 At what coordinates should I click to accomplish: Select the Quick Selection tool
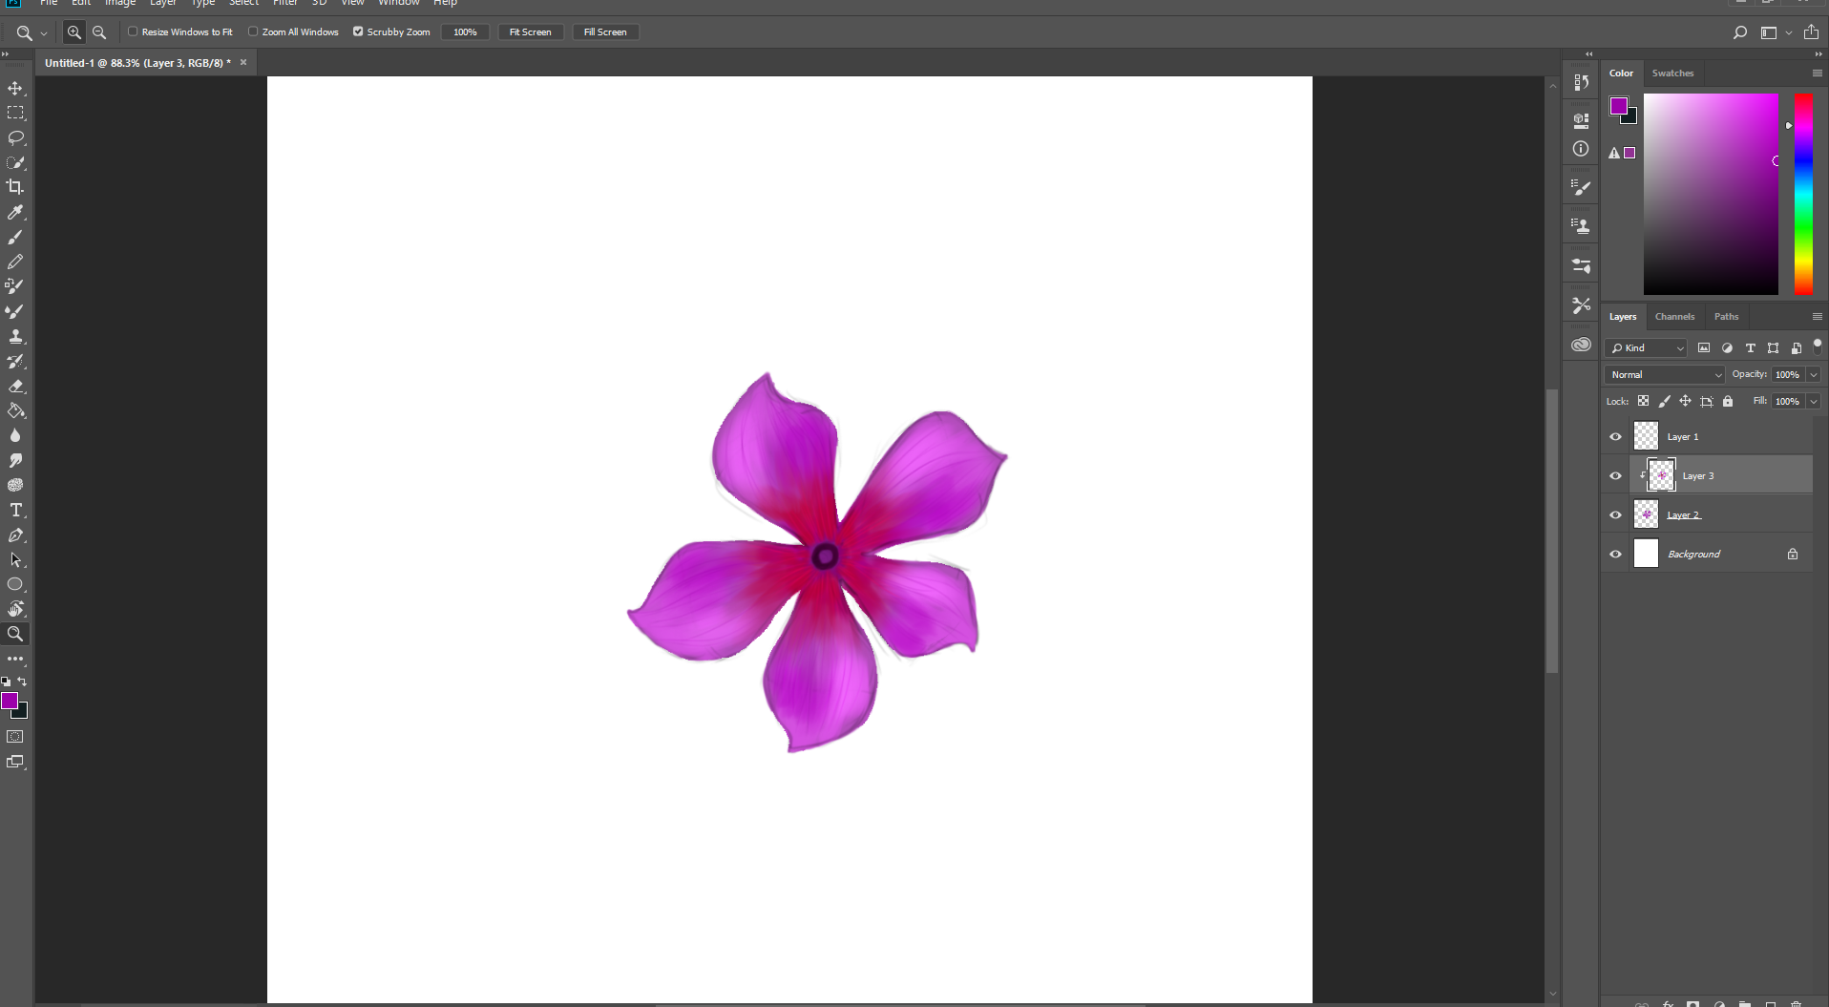(x=15, y=162)
